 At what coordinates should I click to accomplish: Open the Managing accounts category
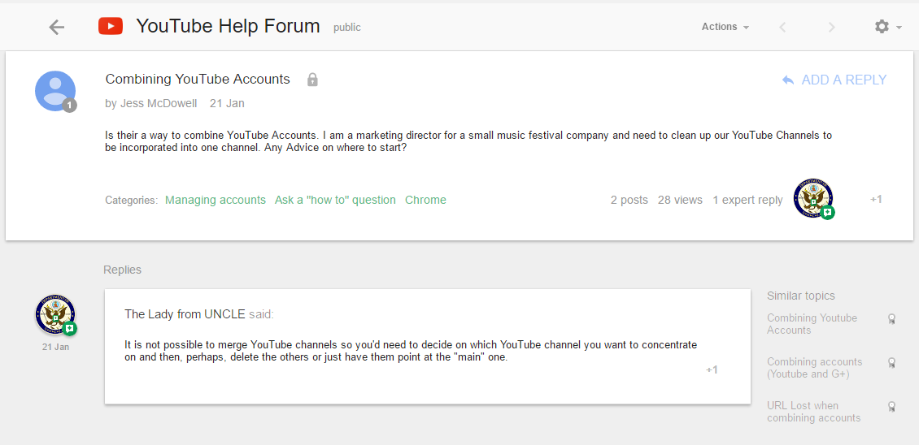click(x=216, y=200)
